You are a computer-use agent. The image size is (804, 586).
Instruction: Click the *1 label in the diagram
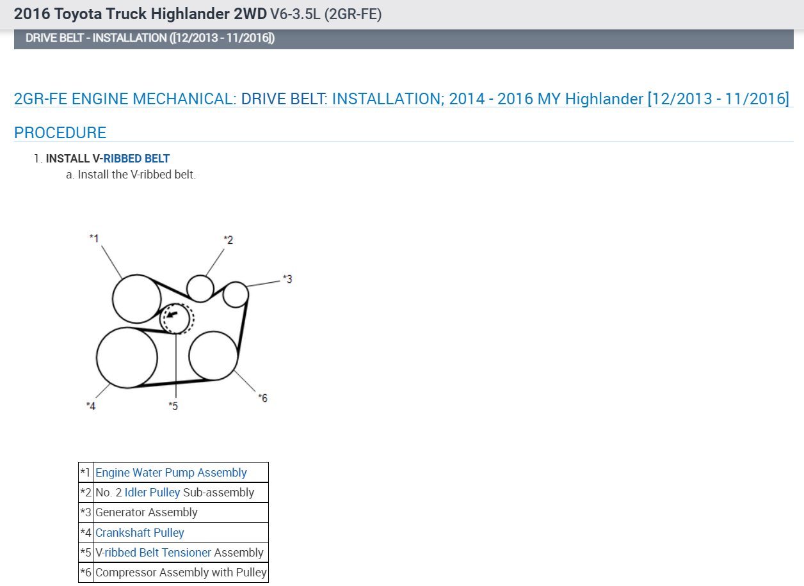click(94, 239)
